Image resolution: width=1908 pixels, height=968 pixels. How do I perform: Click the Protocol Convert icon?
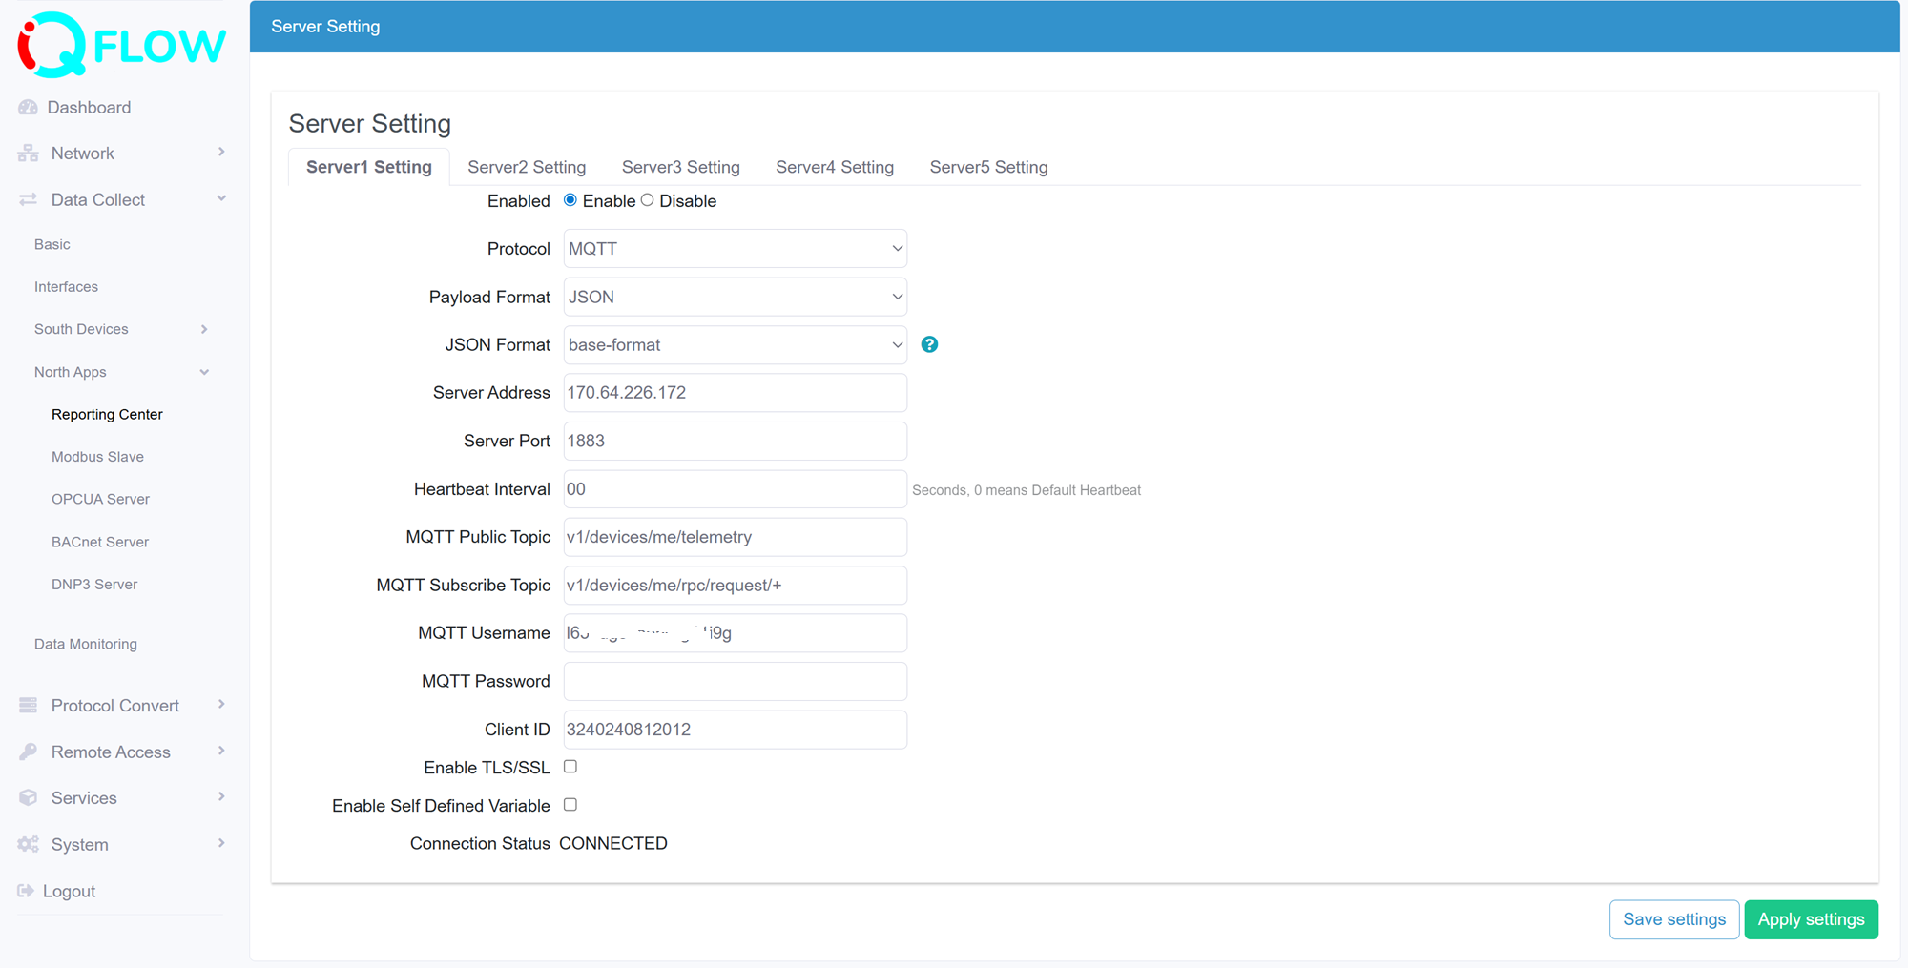28,705
